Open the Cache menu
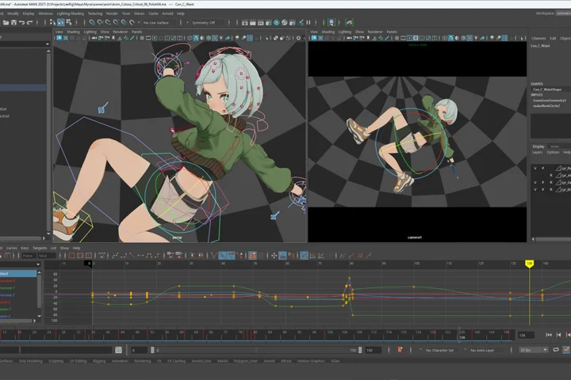Viewport: 571px width, 380px height. coord(153,13)
